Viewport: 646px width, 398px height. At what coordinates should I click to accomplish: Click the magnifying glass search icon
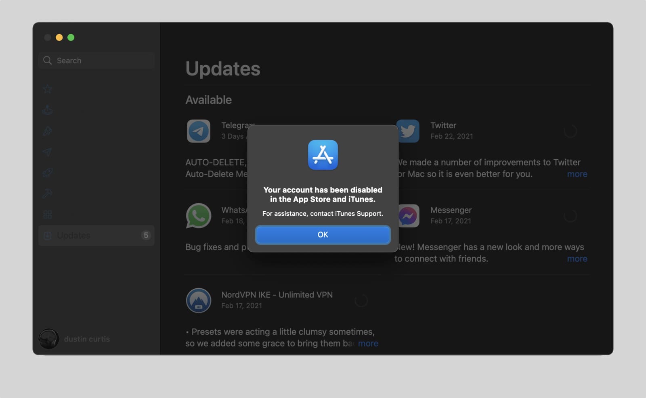pyautogui.click(x=47, y=60)
